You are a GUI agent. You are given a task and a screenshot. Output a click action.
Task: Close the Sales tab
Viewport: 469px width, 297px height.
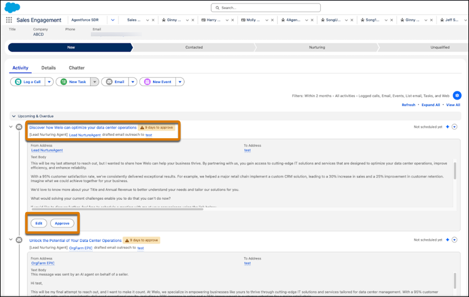(153, 20)
